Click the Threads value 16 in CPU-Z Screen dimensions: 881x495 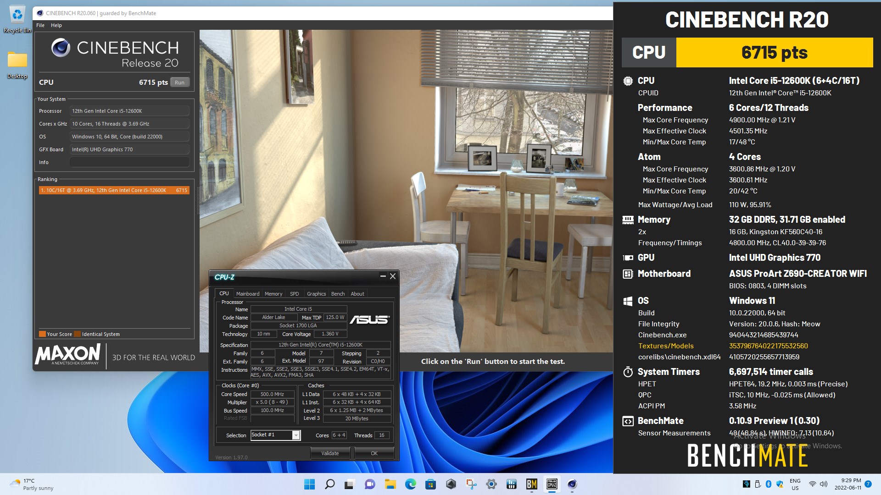coord(382,435)
